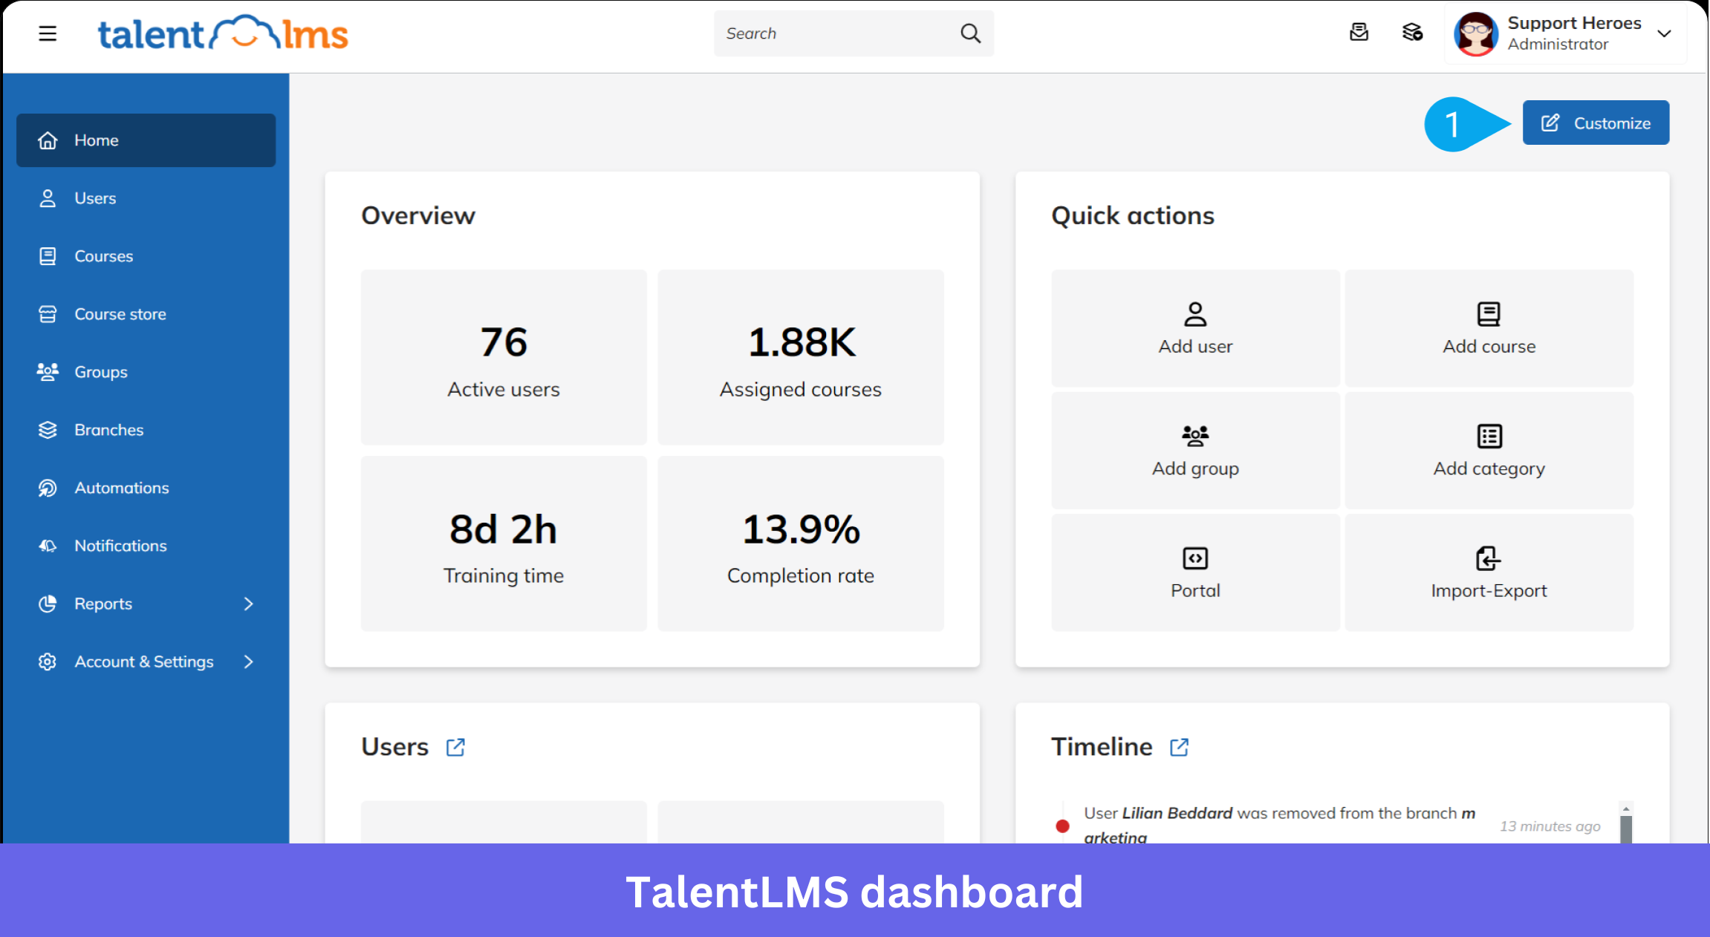Open Courses in the sidebar
1710x937 pixels.
point(146,256)
